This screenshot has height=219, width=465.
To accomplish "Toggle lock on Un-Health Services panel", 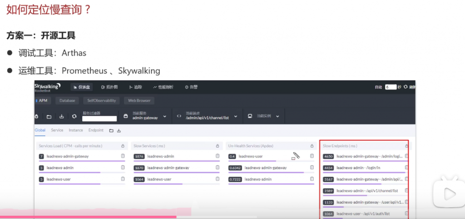I will pos(312,146).
